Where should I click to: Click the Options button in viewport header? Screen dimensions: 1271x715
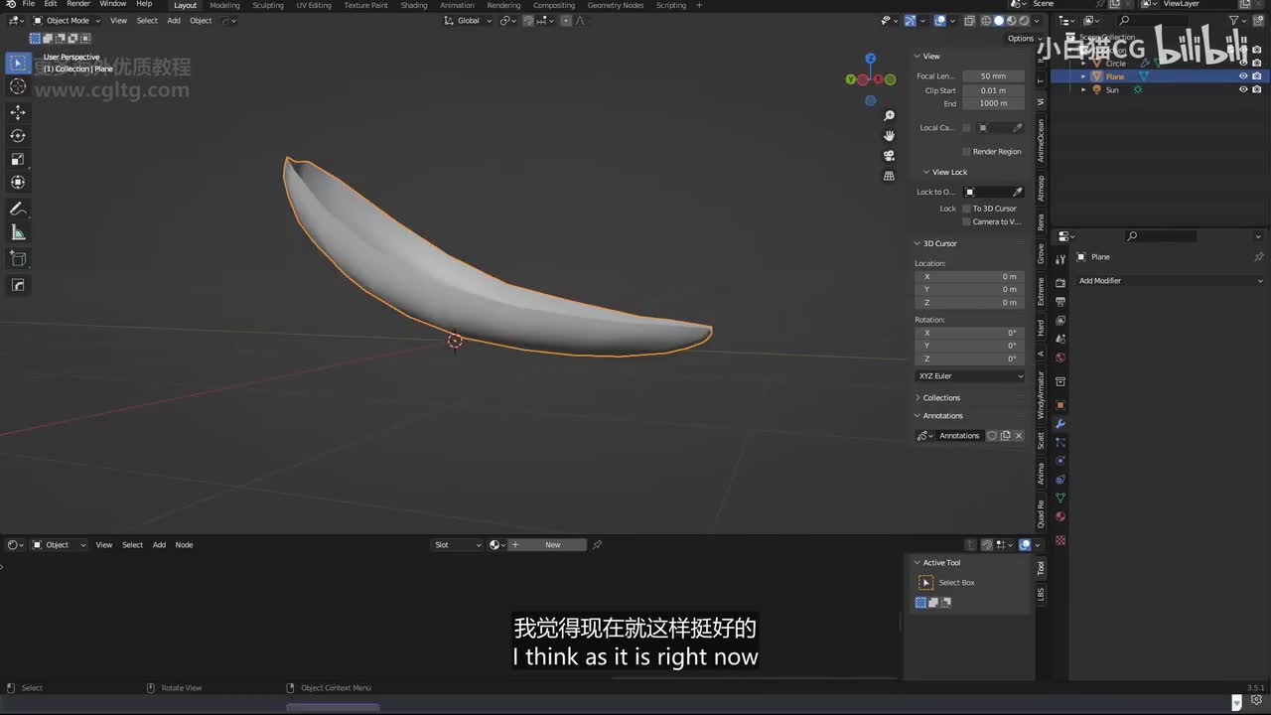coord(1021,39)
